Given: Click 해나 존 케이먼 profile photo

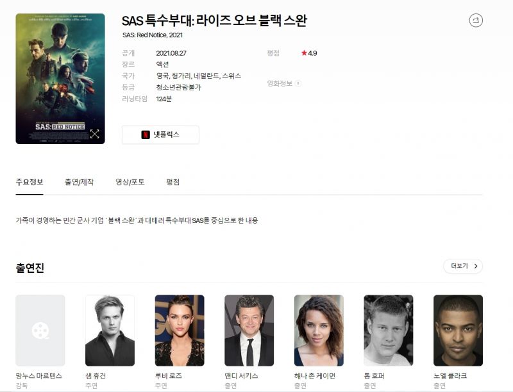Looking at the screenshot, I should tap(319, 331).
